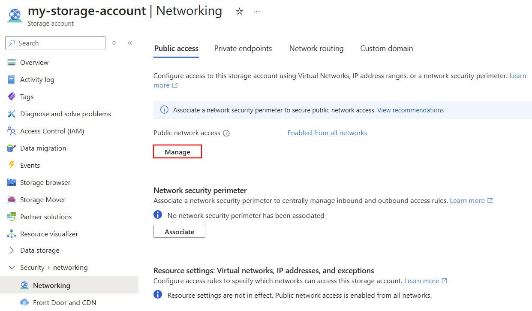
Task: Click the Events lightning bolt icon
Action: [12, 165]
